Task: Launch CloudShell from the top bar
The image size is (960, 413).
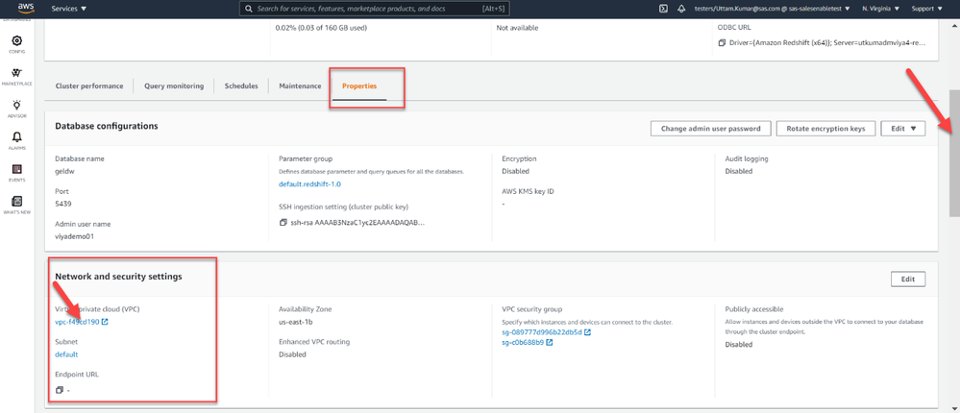Action: (x=663, y=9)
